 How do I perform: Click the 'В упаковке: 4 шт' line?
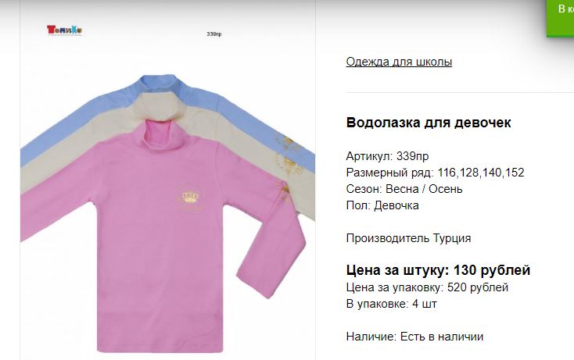coord(391,304)
